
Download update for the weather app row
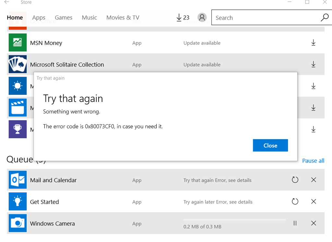point(314,86)
